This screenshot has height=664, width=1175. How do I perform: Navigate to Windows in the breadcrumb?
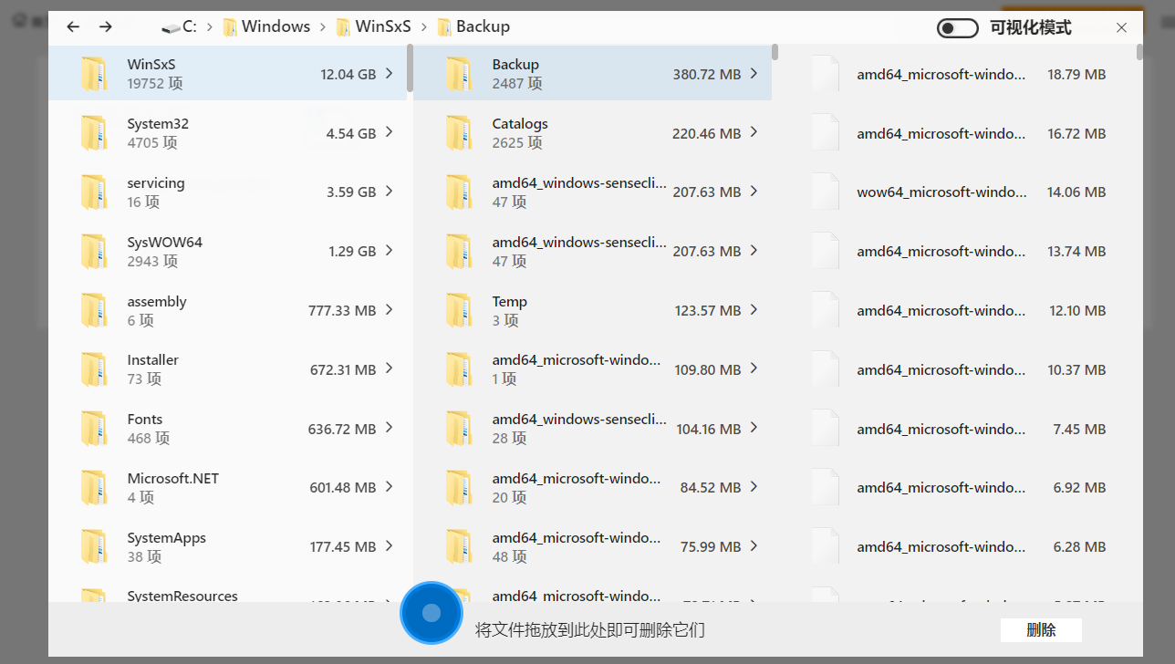(x=276, y=27)
